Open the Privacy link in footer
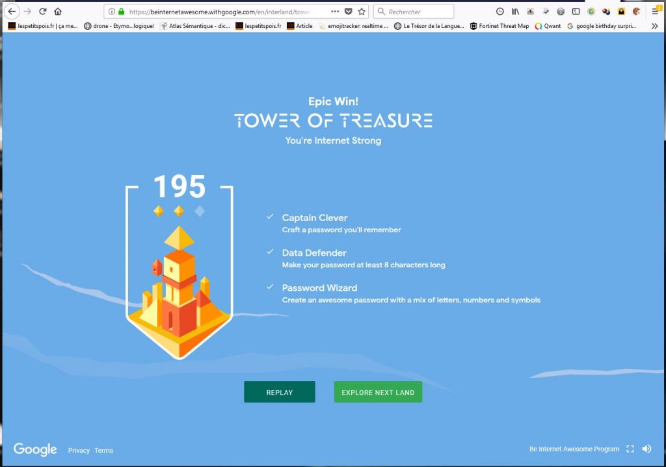The width and height of the screenshot is (666, 467). [79, 450]
